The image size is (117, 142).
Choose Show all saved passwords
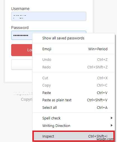73,38
